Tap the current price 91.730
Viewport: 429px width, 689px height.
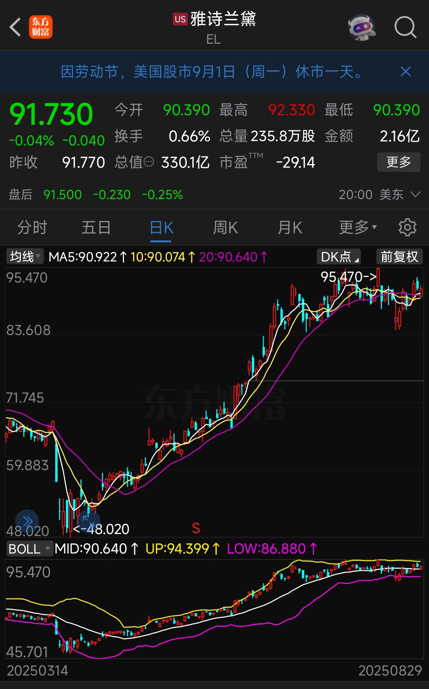(51, 114)
